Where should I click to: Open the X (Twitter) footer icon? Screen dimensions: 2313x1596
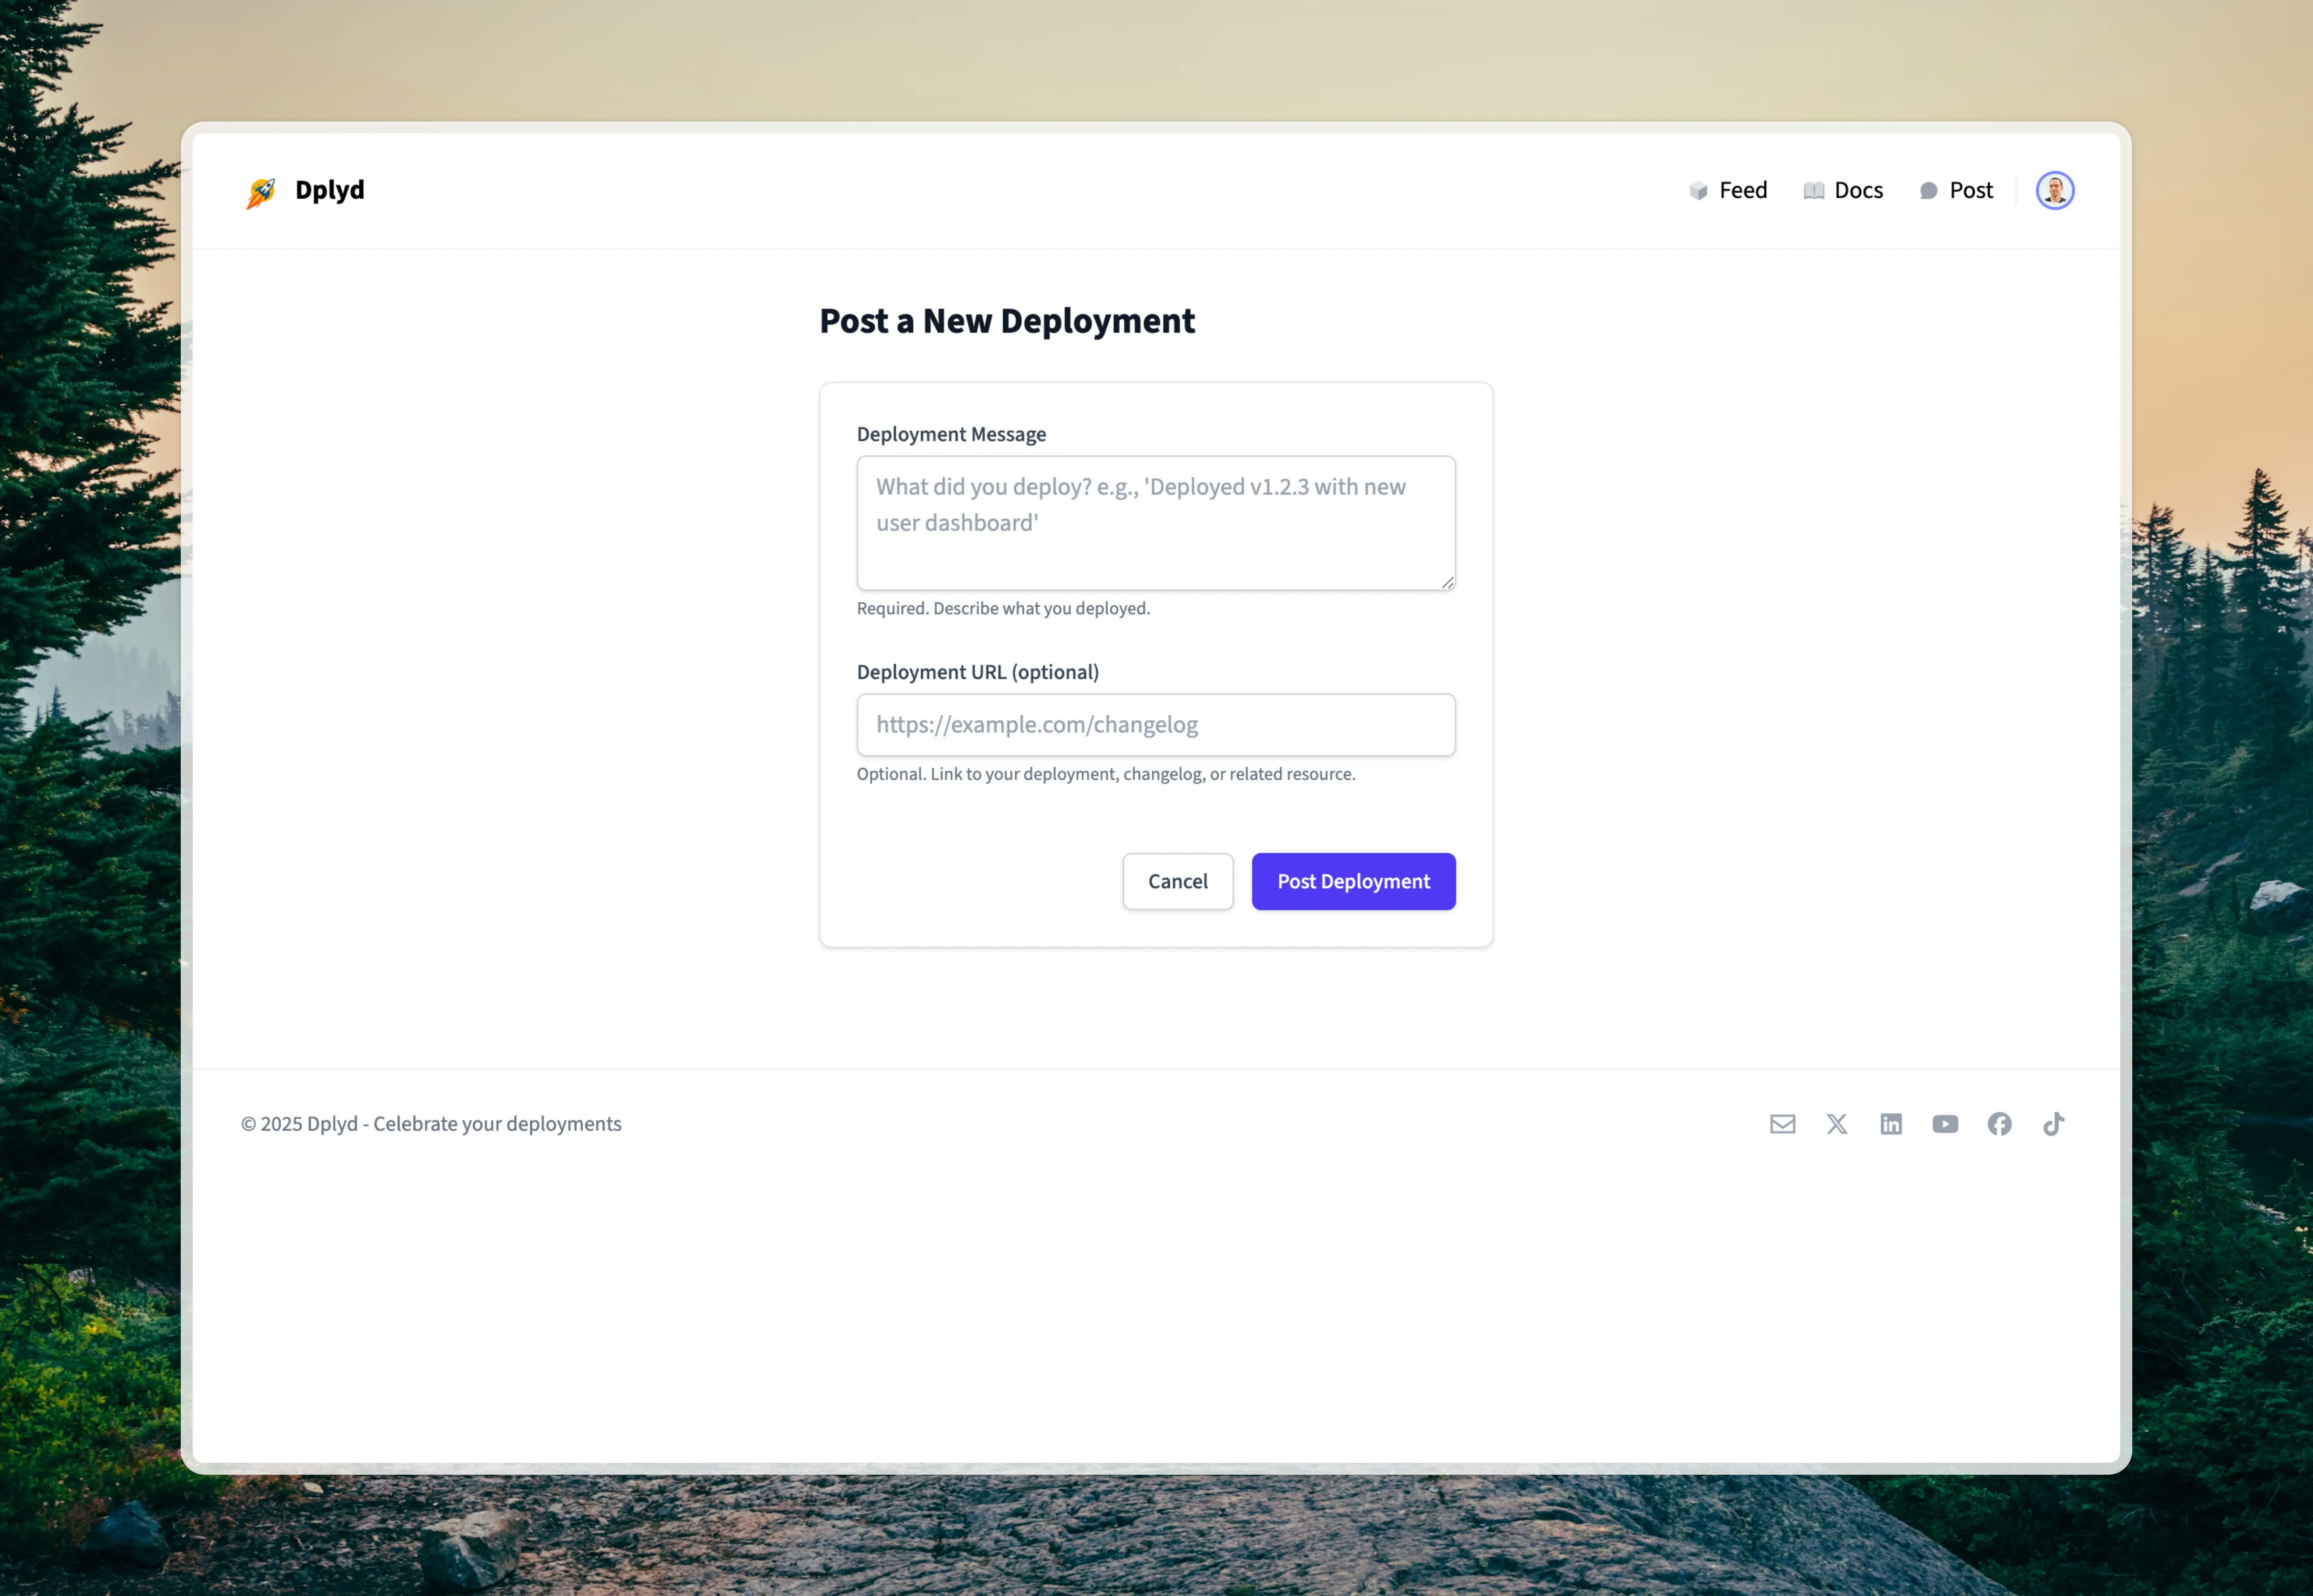pos(1837,1124)
